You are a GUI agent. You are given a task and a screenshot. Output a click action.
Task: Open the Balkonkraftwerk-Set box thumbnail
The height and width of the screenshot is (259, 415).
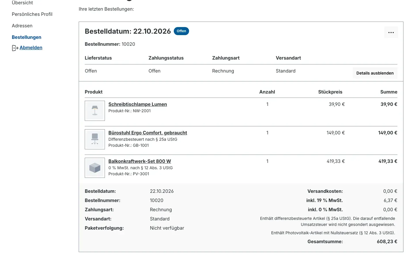click(x=95, y=168)
